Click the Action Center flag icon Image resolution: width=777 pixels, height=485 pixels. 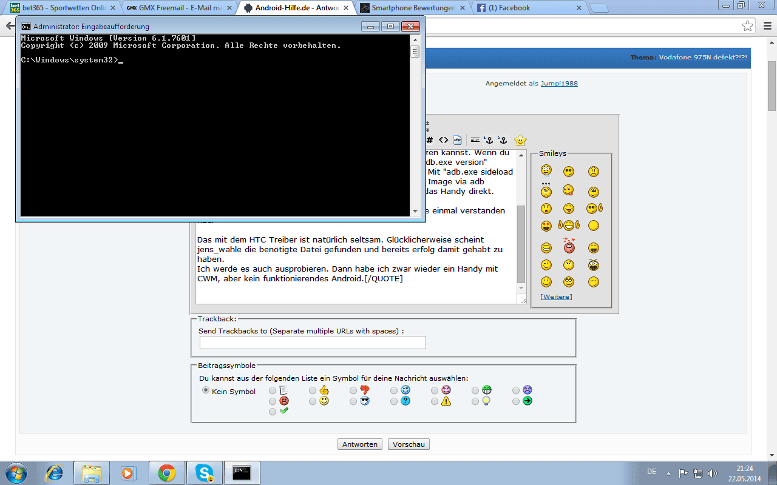[683, 473]
